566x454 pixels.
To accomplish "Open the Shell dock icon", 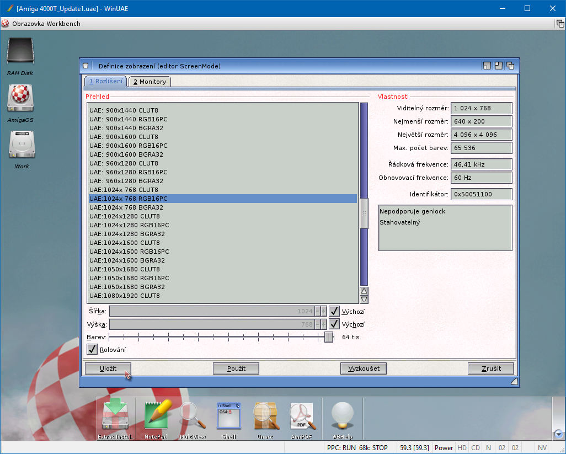I will [229, 416].
